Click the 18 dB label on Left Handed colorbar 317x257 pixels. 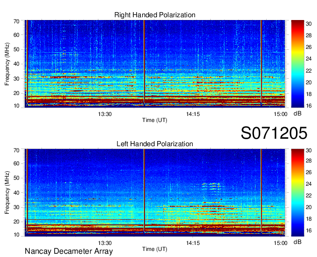(309, 219)
